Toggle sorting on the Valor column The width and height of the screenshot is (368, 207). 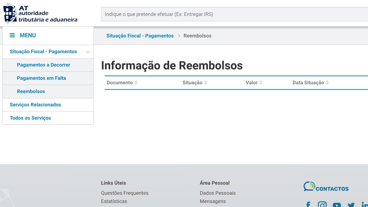tap(262, 82)
